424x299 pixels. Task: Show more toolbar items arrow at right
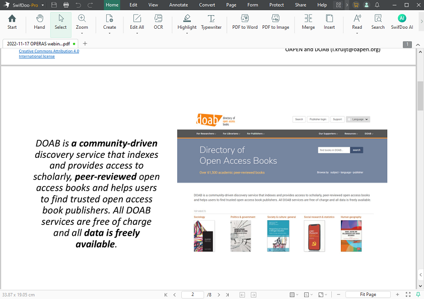(421, 21)
